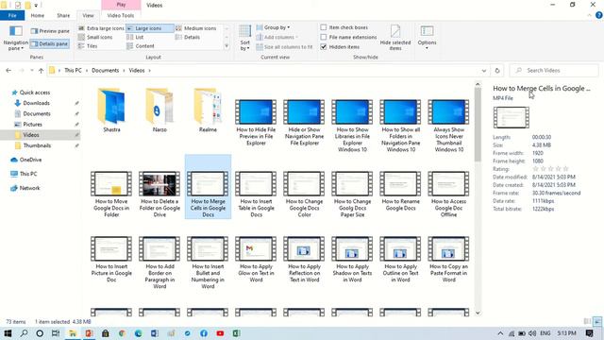Screen dimensions: 604x340
Task: Open the Narzo folder
Action: [159, 110]
